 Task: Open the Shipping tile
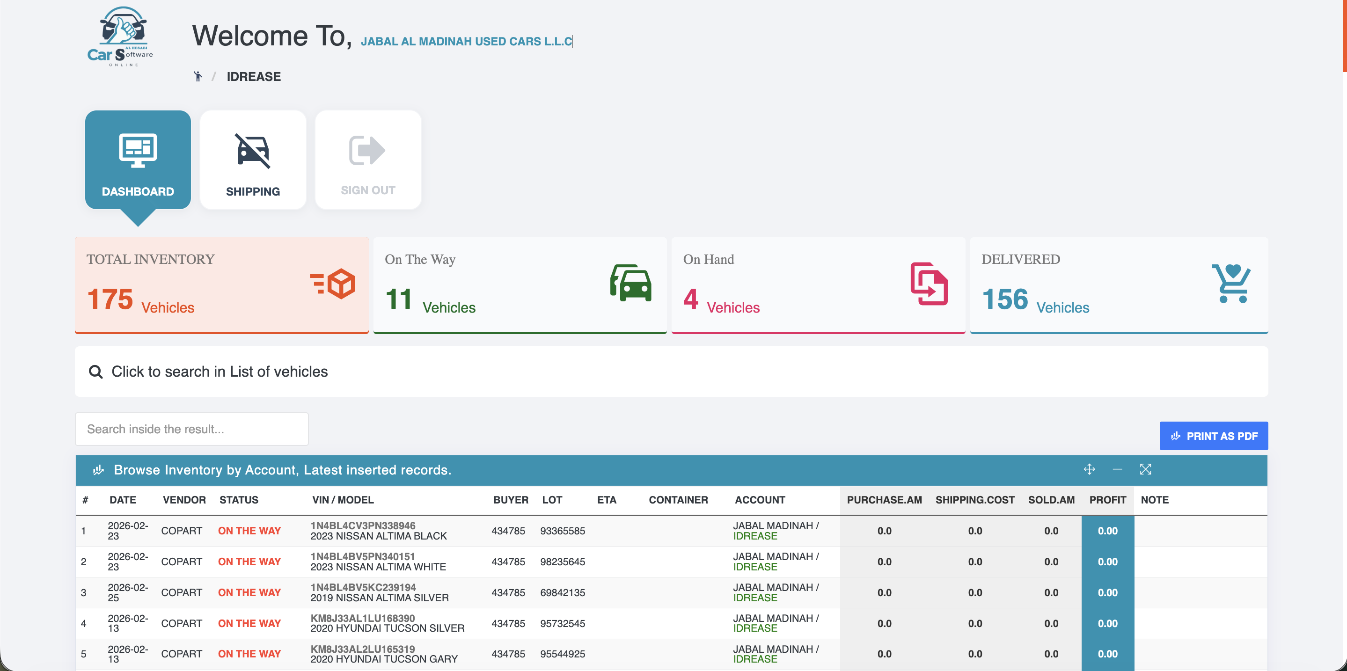(x=253, y=160)
